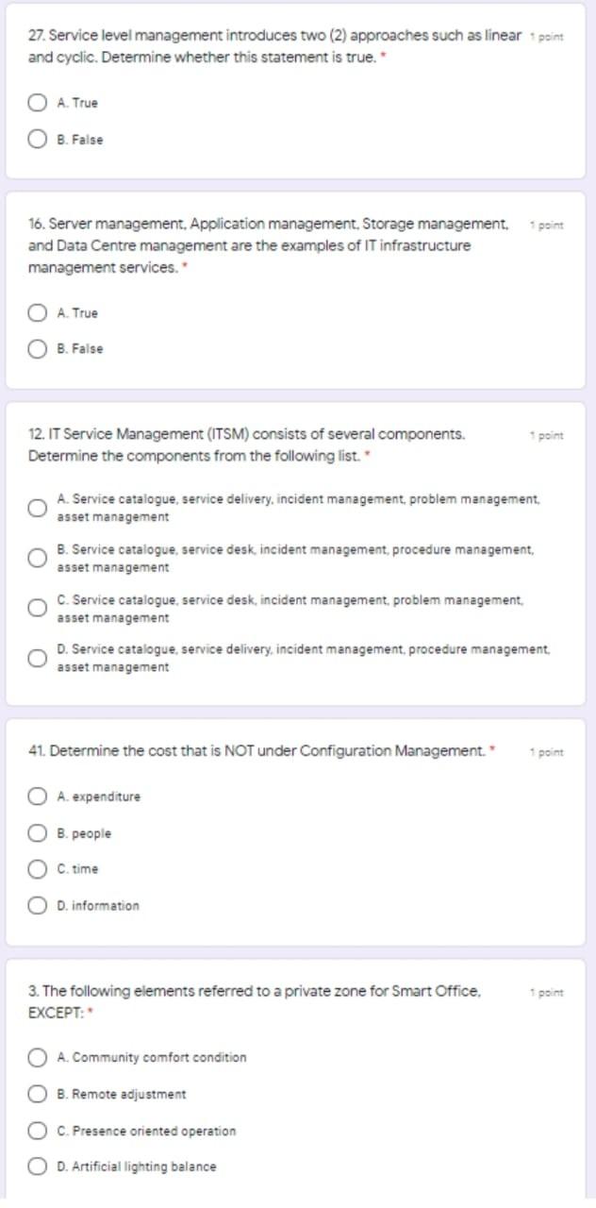Choose option A for the ITSM components question

click(x=37, y=507)
